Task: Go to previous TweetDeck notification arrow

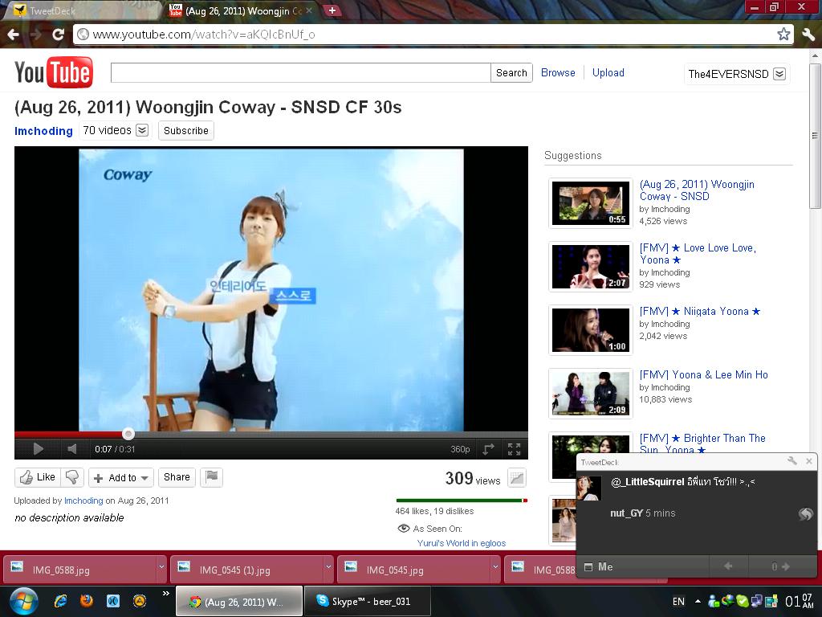Action: (728, 566)
